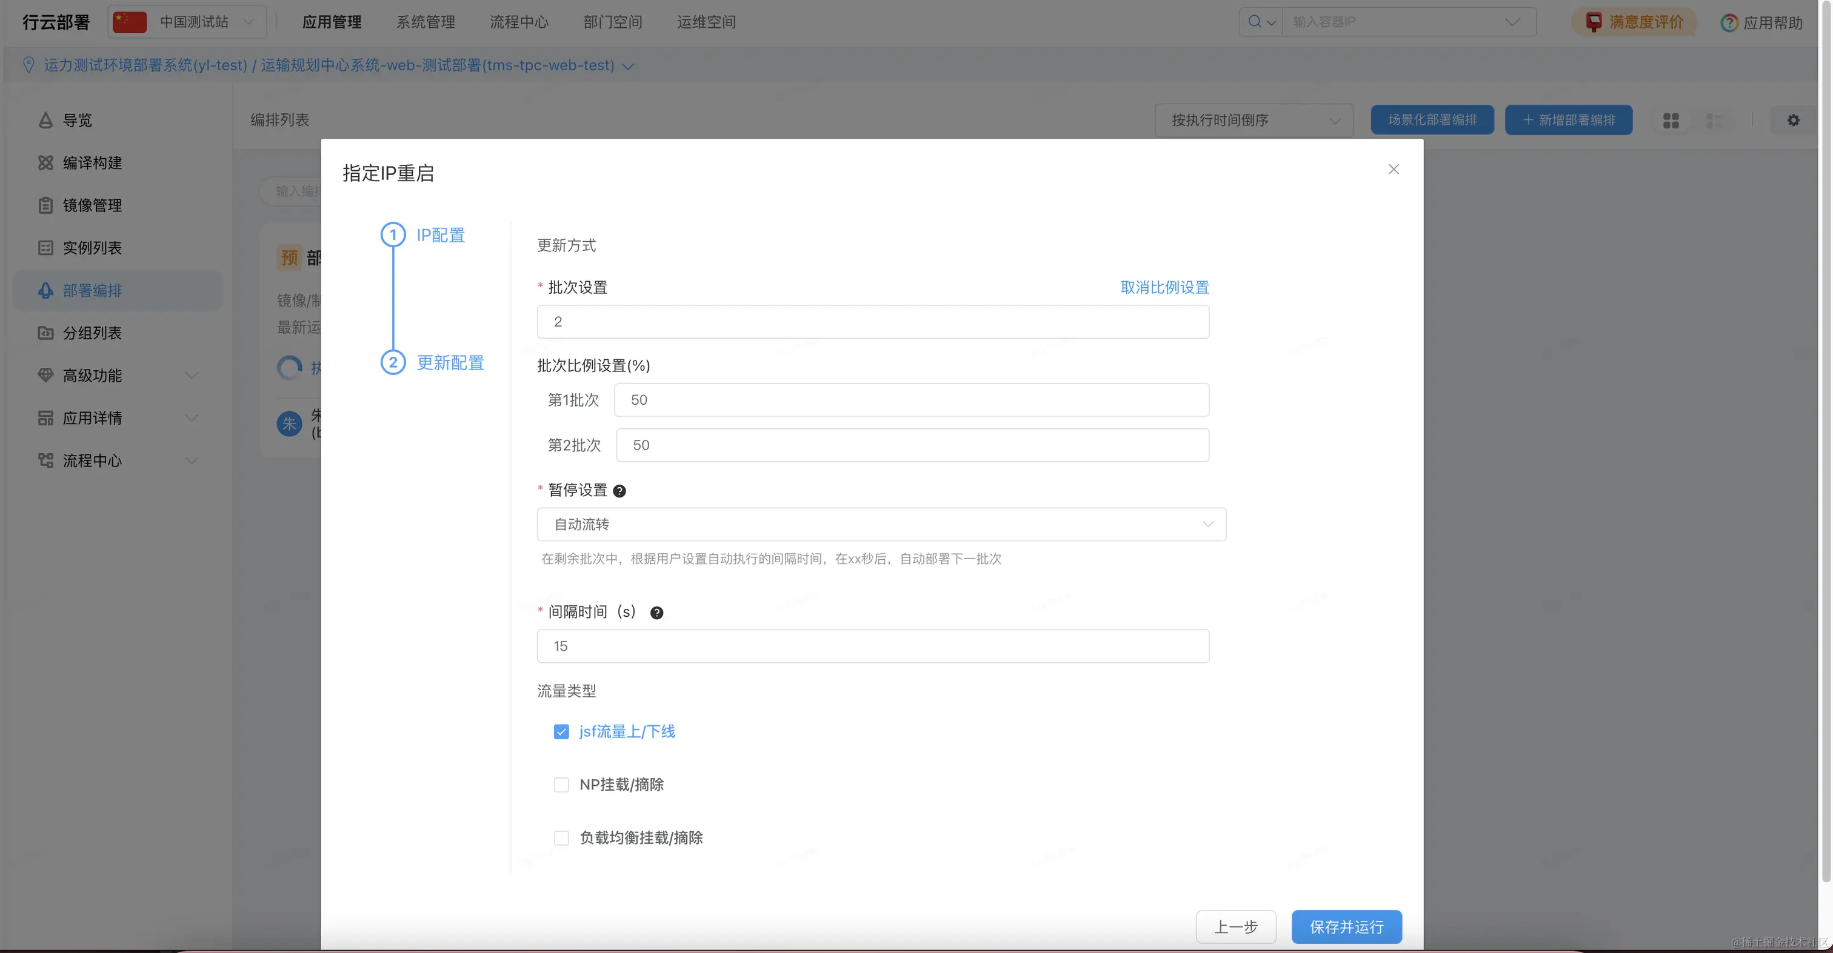Click the help icon beside 暂停设置

point(619,491)
